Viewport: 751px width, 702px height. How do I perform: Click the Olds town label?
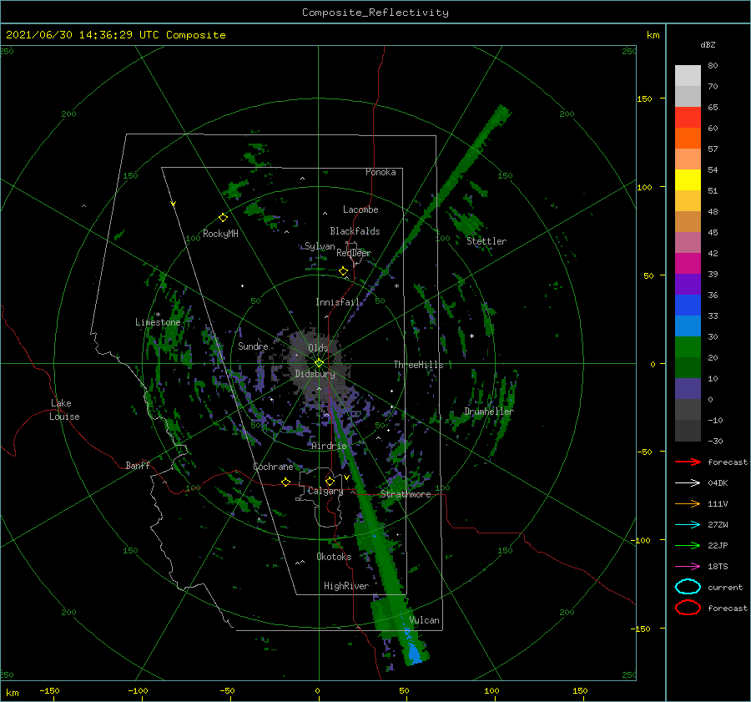318,348
